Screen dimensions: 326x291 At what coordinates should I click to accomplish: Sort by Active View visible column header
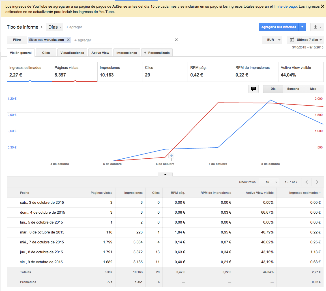(x=260, y=193)
